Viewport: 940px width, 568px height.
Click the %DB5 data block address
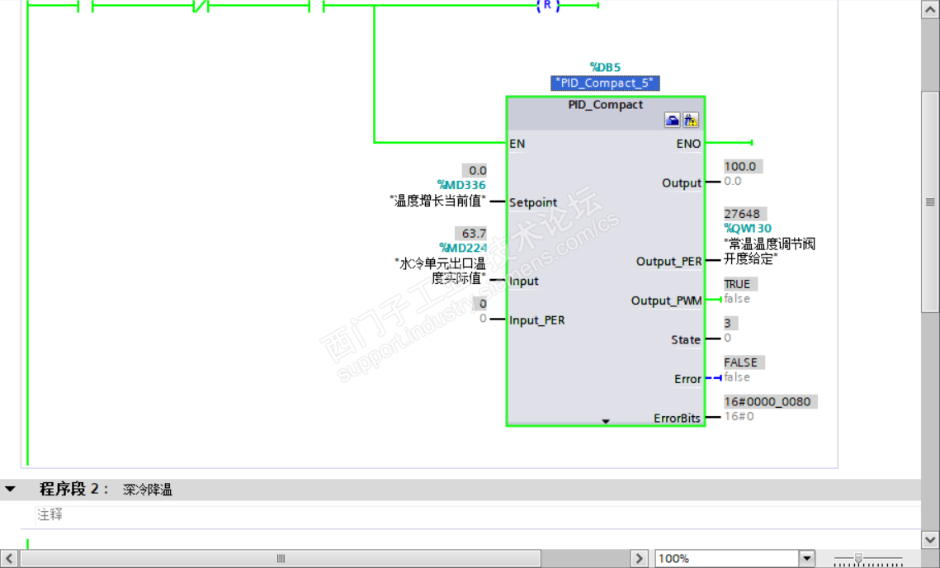point(605,67)
